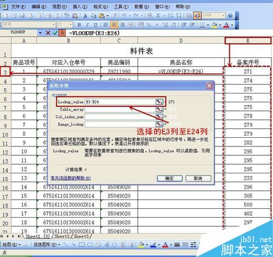Click the Line tool in Drawing toolbar
The image size is (273, 257).
click(x=66, y=244)
